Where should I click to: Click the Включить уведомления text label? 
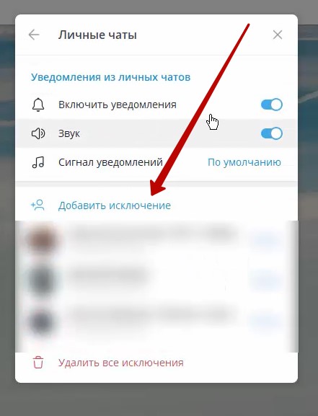click(x=118, y=105)
